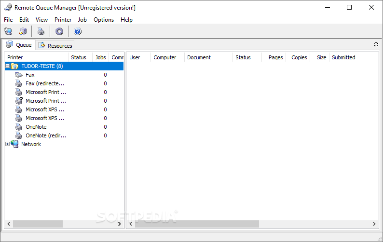Open the Job menu
383x242 pixels.
(x=82, y=20)
